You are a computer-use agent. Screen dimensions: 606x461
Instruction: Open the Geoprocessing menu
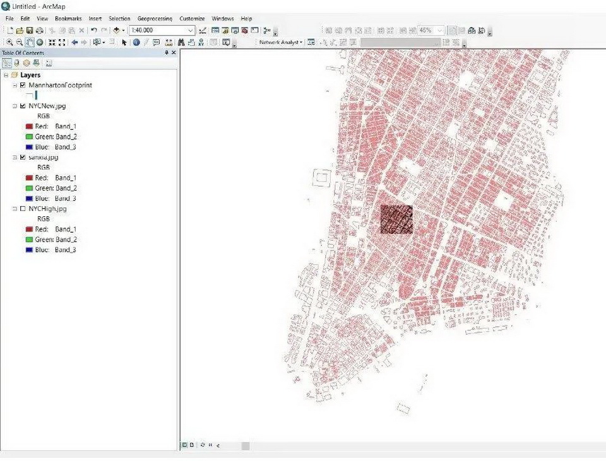point(155,19)
